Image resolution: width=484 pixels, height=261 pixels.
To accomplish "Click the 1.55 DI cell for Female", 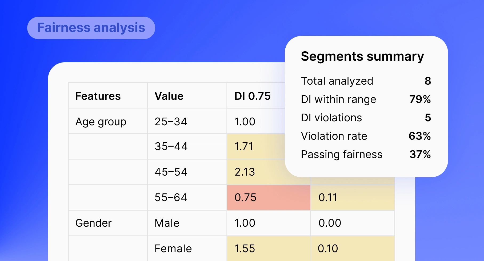I will pyautogui.click(x=269, y=248).
